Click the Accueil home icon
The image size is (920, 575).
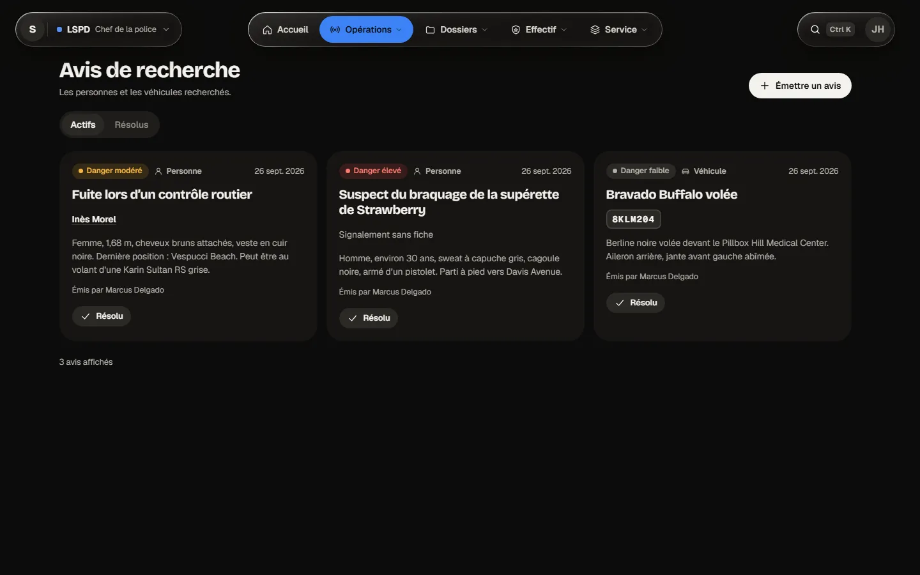(x=267, y=30)
